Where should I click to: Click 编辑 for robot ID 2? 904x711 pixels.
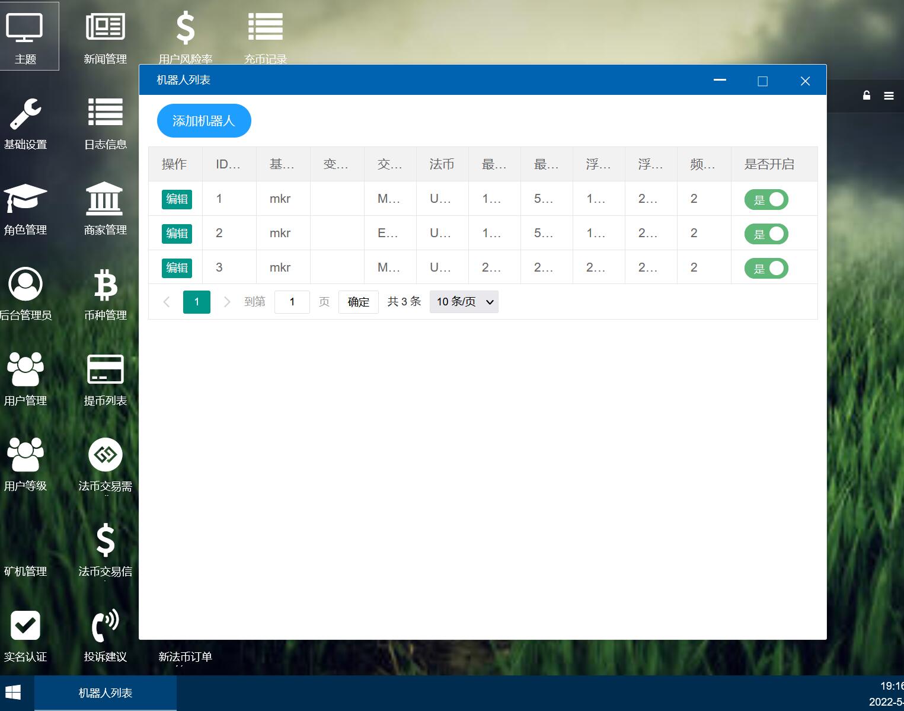(177, 234)
